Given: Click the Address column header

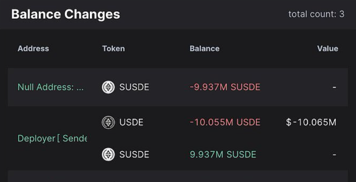Looking at the screenshot, I should [x=33, y=49].
